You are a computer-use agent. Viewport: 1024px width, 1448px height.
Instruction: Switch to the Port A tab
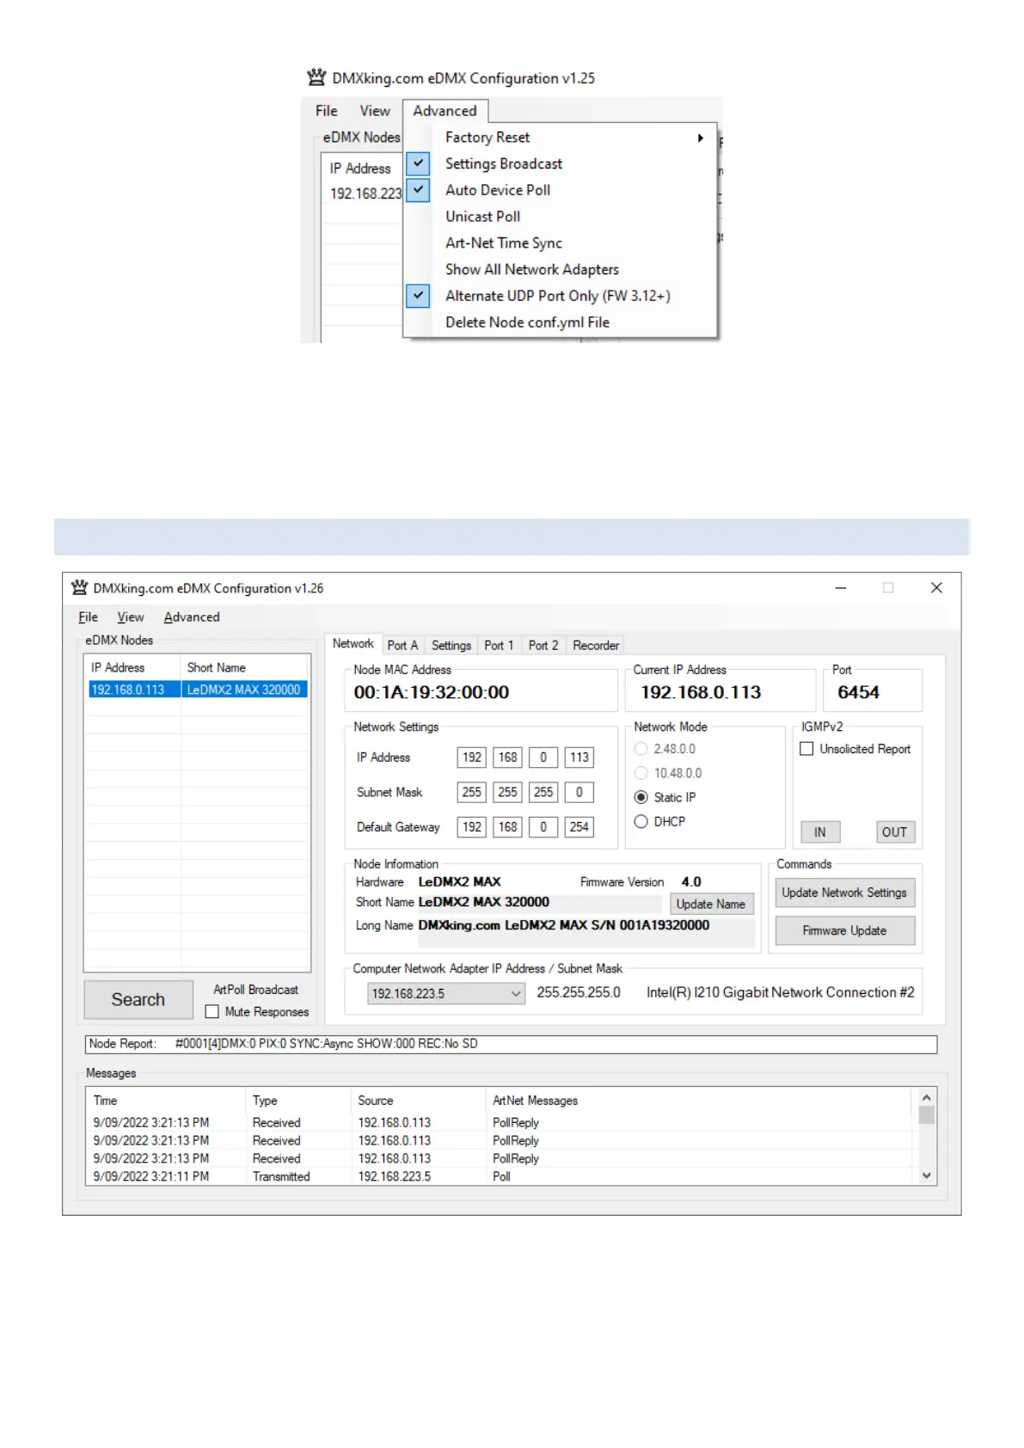402,646
